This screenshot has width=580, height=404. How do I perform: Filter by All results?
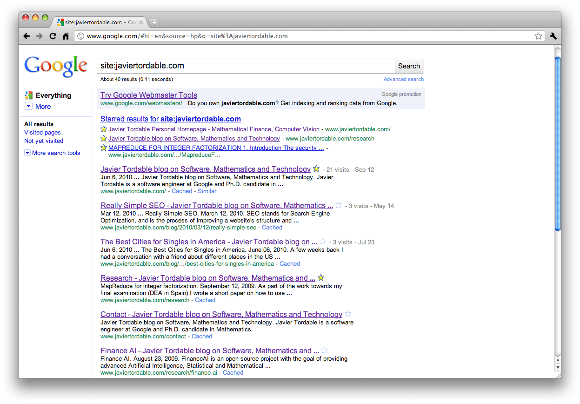tap(39, 124)
